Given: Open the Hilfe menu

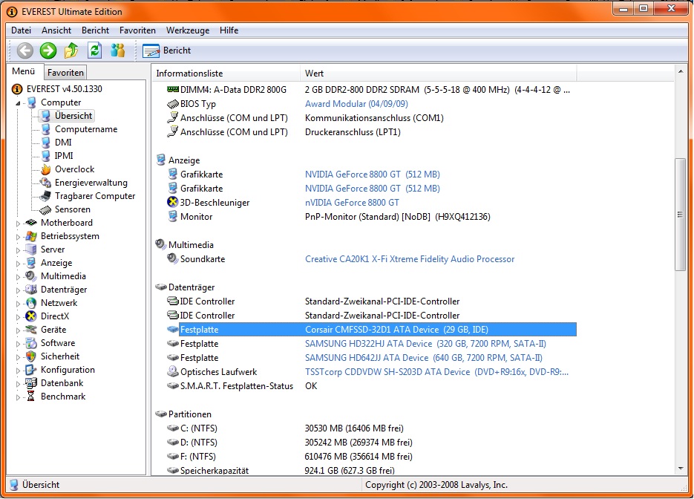Looking at the screenshot, I should (x=229, y=30).
